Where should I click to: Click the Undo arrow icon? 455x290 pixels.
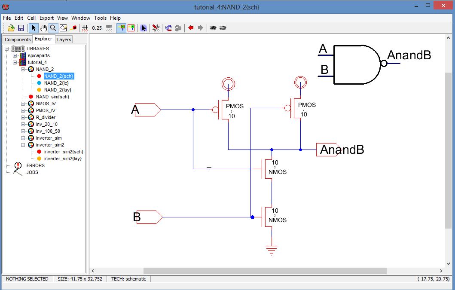coord(168,28)
